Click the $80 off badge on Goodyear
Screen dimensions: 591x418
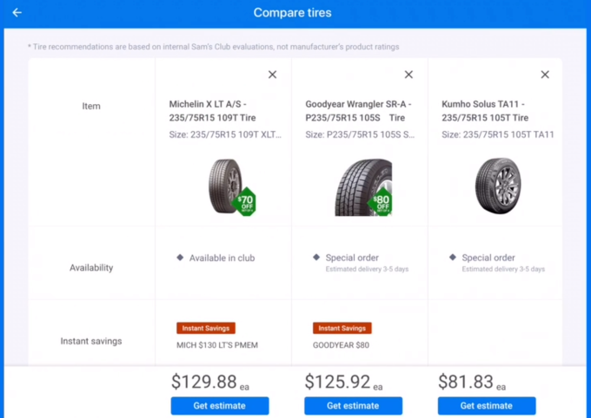click(x=382, y=203)
